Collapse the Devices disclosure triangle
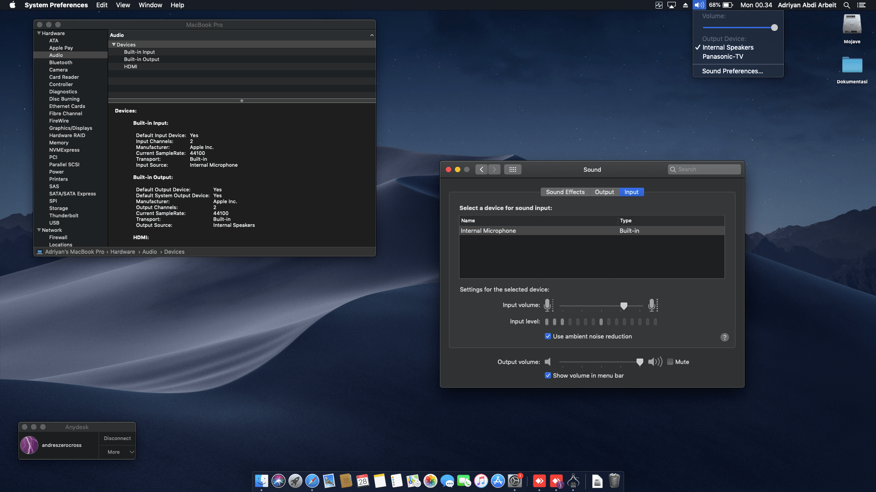 [x=114, y=45]
